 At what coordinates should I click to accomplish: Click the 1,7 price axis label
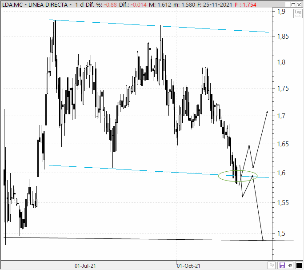[281, 116]
